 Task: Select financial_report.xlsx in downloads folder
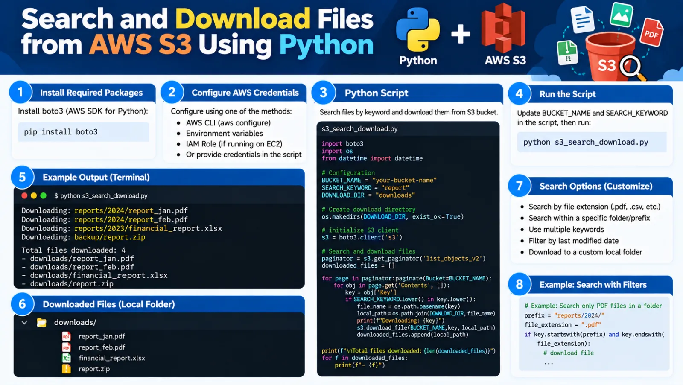[x=112, y=358]
